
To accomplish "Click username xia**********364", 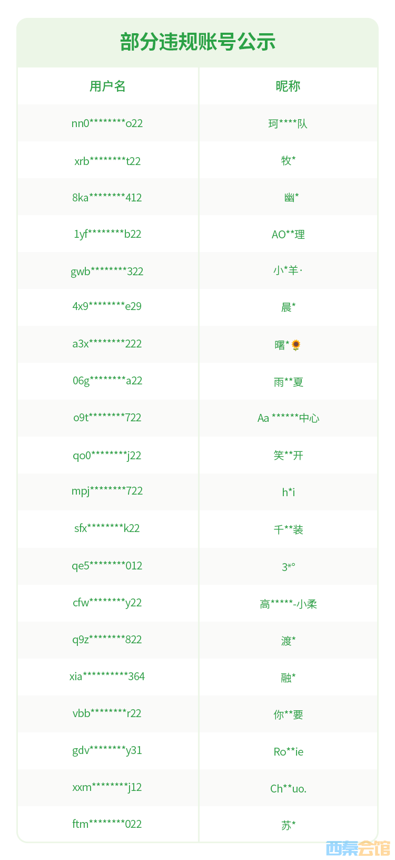I will (x=107, y=677).
